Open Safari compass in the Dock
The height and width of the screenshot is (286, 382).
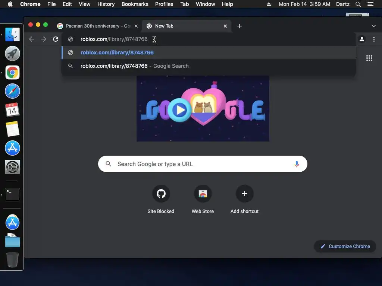click(12, 91)
